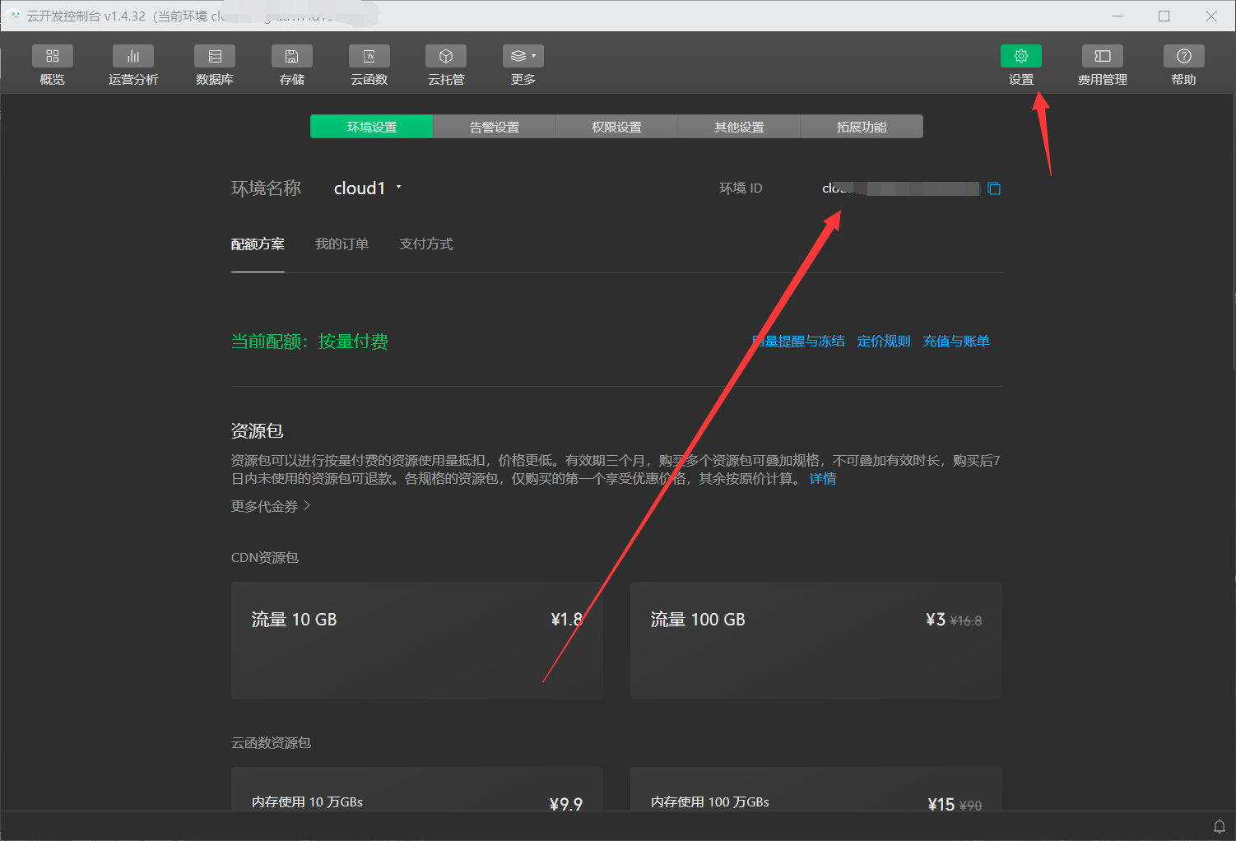Switch to the 告警设置 tab
1236x841 pixels.
[x=494, y=127]
